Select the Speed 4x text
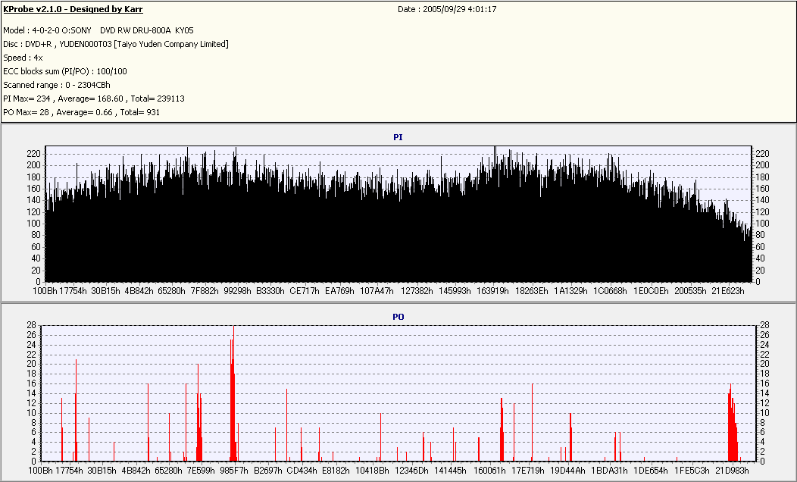 coord(23,58)
